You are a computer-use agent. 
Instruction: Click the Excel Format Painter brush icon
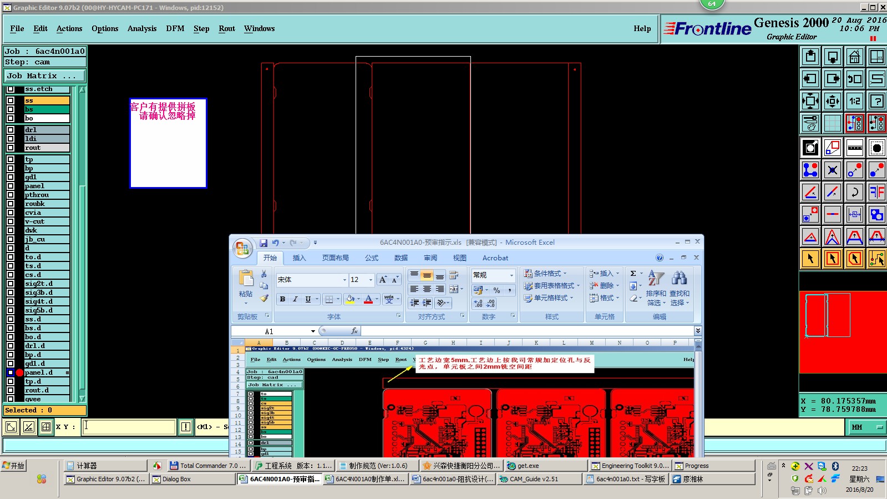tap(264, 298)
